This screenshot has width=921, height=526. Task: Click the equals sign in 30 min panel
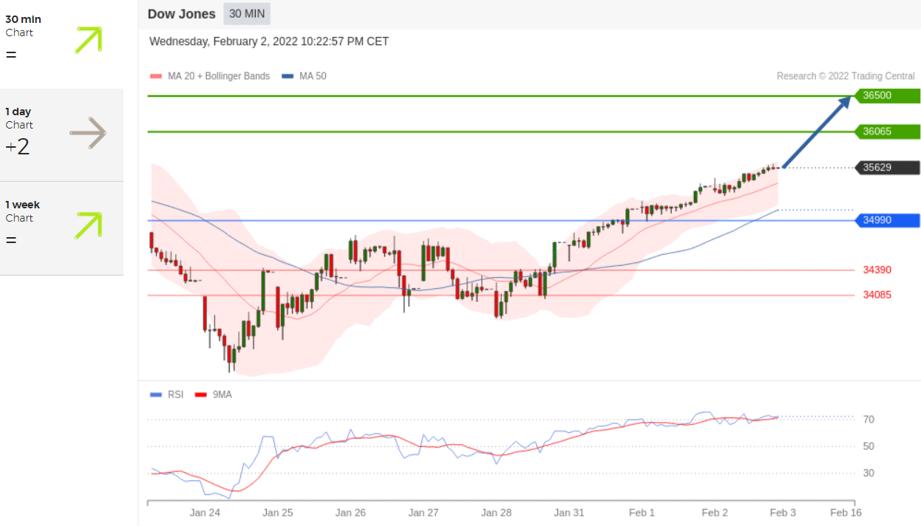pyautogui.click(x=11, y=55)
